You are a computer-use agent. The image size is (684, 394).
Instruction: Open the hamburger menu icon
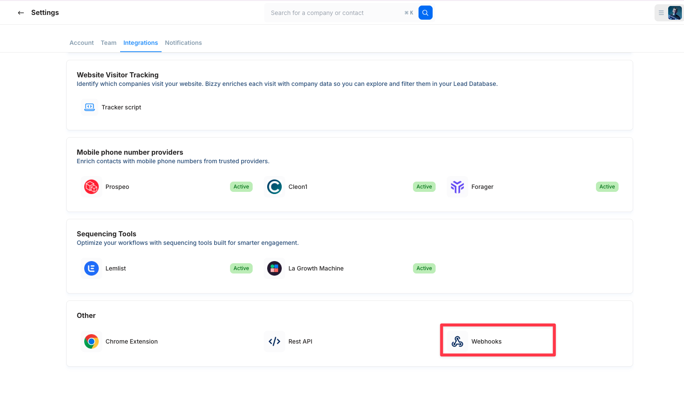point(661,13)
